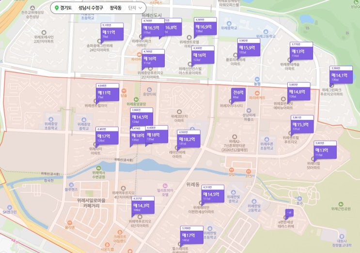Screen dimensions: 360x253
Task: Select 성남시 수정구 in the location breadcrumb
Action: (x=91, y=8)
